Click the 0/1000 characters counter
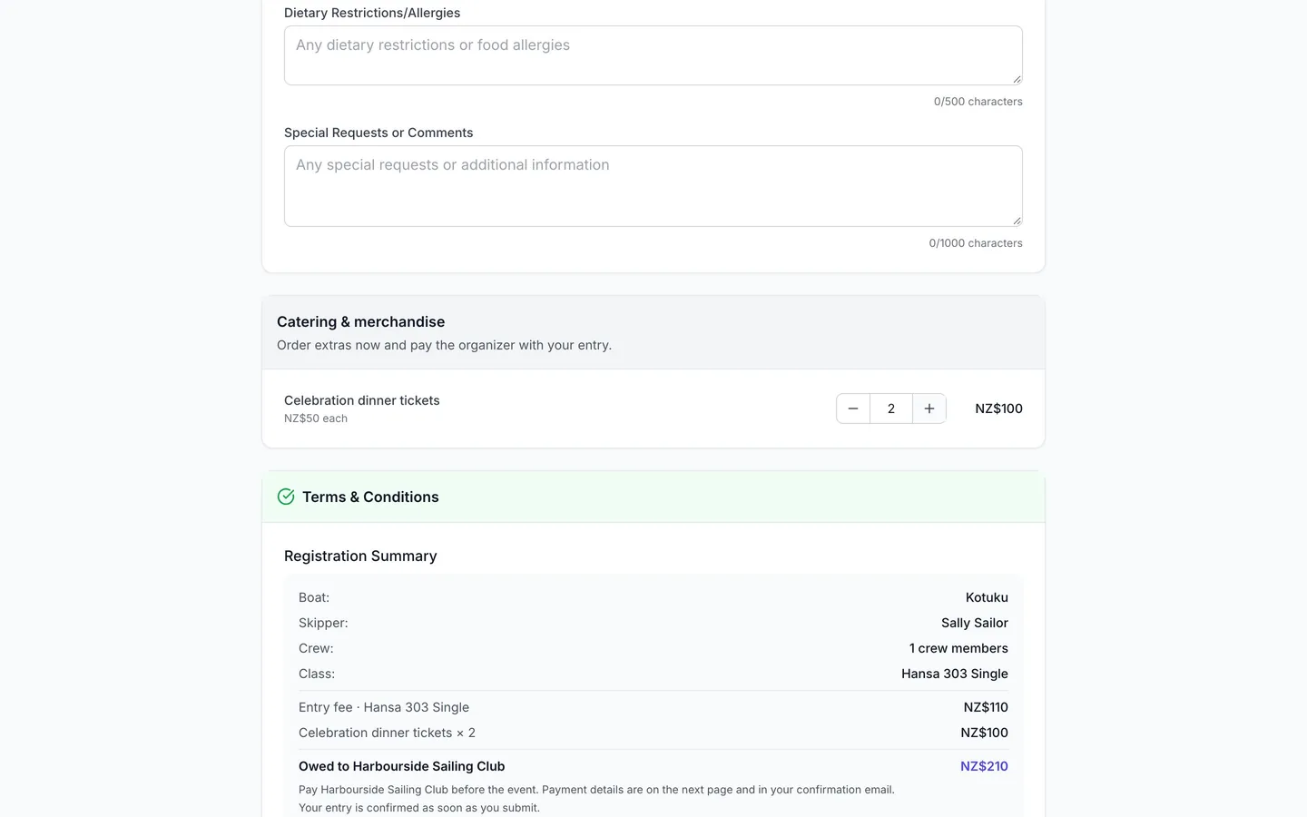Image resolution: width=1307 pixels, height=817 pixels. [x=976, y=243]
